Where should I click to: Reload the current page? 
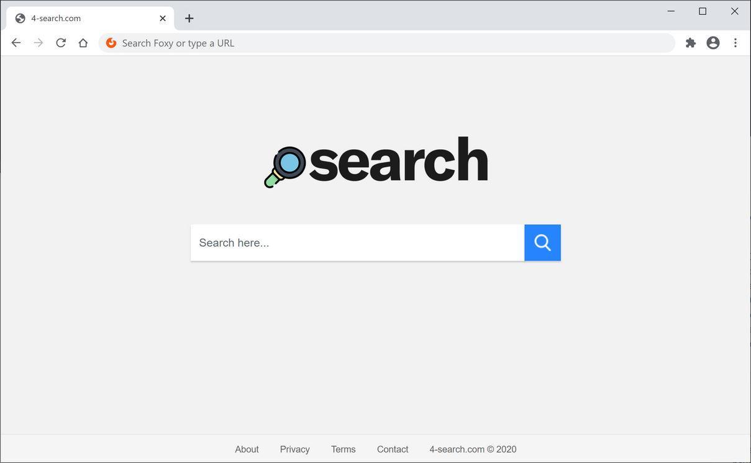61,43
